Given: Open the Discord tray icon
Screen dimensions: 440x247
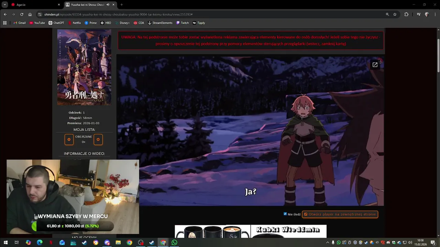Looking at the screenshot, I should 388,243.
